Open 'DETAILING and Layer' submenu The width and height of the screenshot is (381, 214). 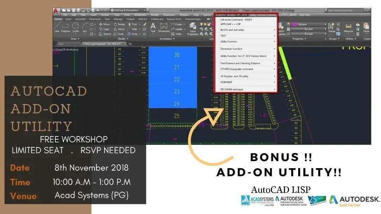(246, 89)
